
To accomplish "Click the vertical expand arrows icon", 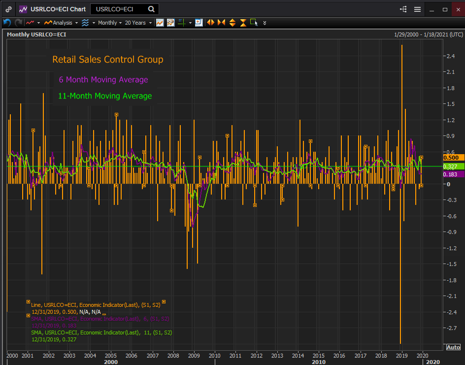I will tap(232, 23).
